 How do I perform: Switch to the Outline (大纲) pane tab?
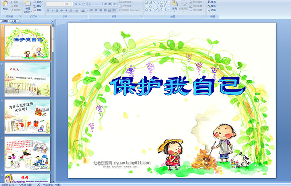tap(14, 22)
